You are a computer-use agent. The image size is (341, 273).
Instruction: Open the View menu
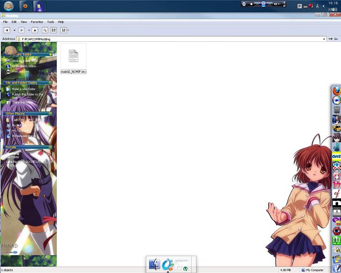[x=24, y=22]
